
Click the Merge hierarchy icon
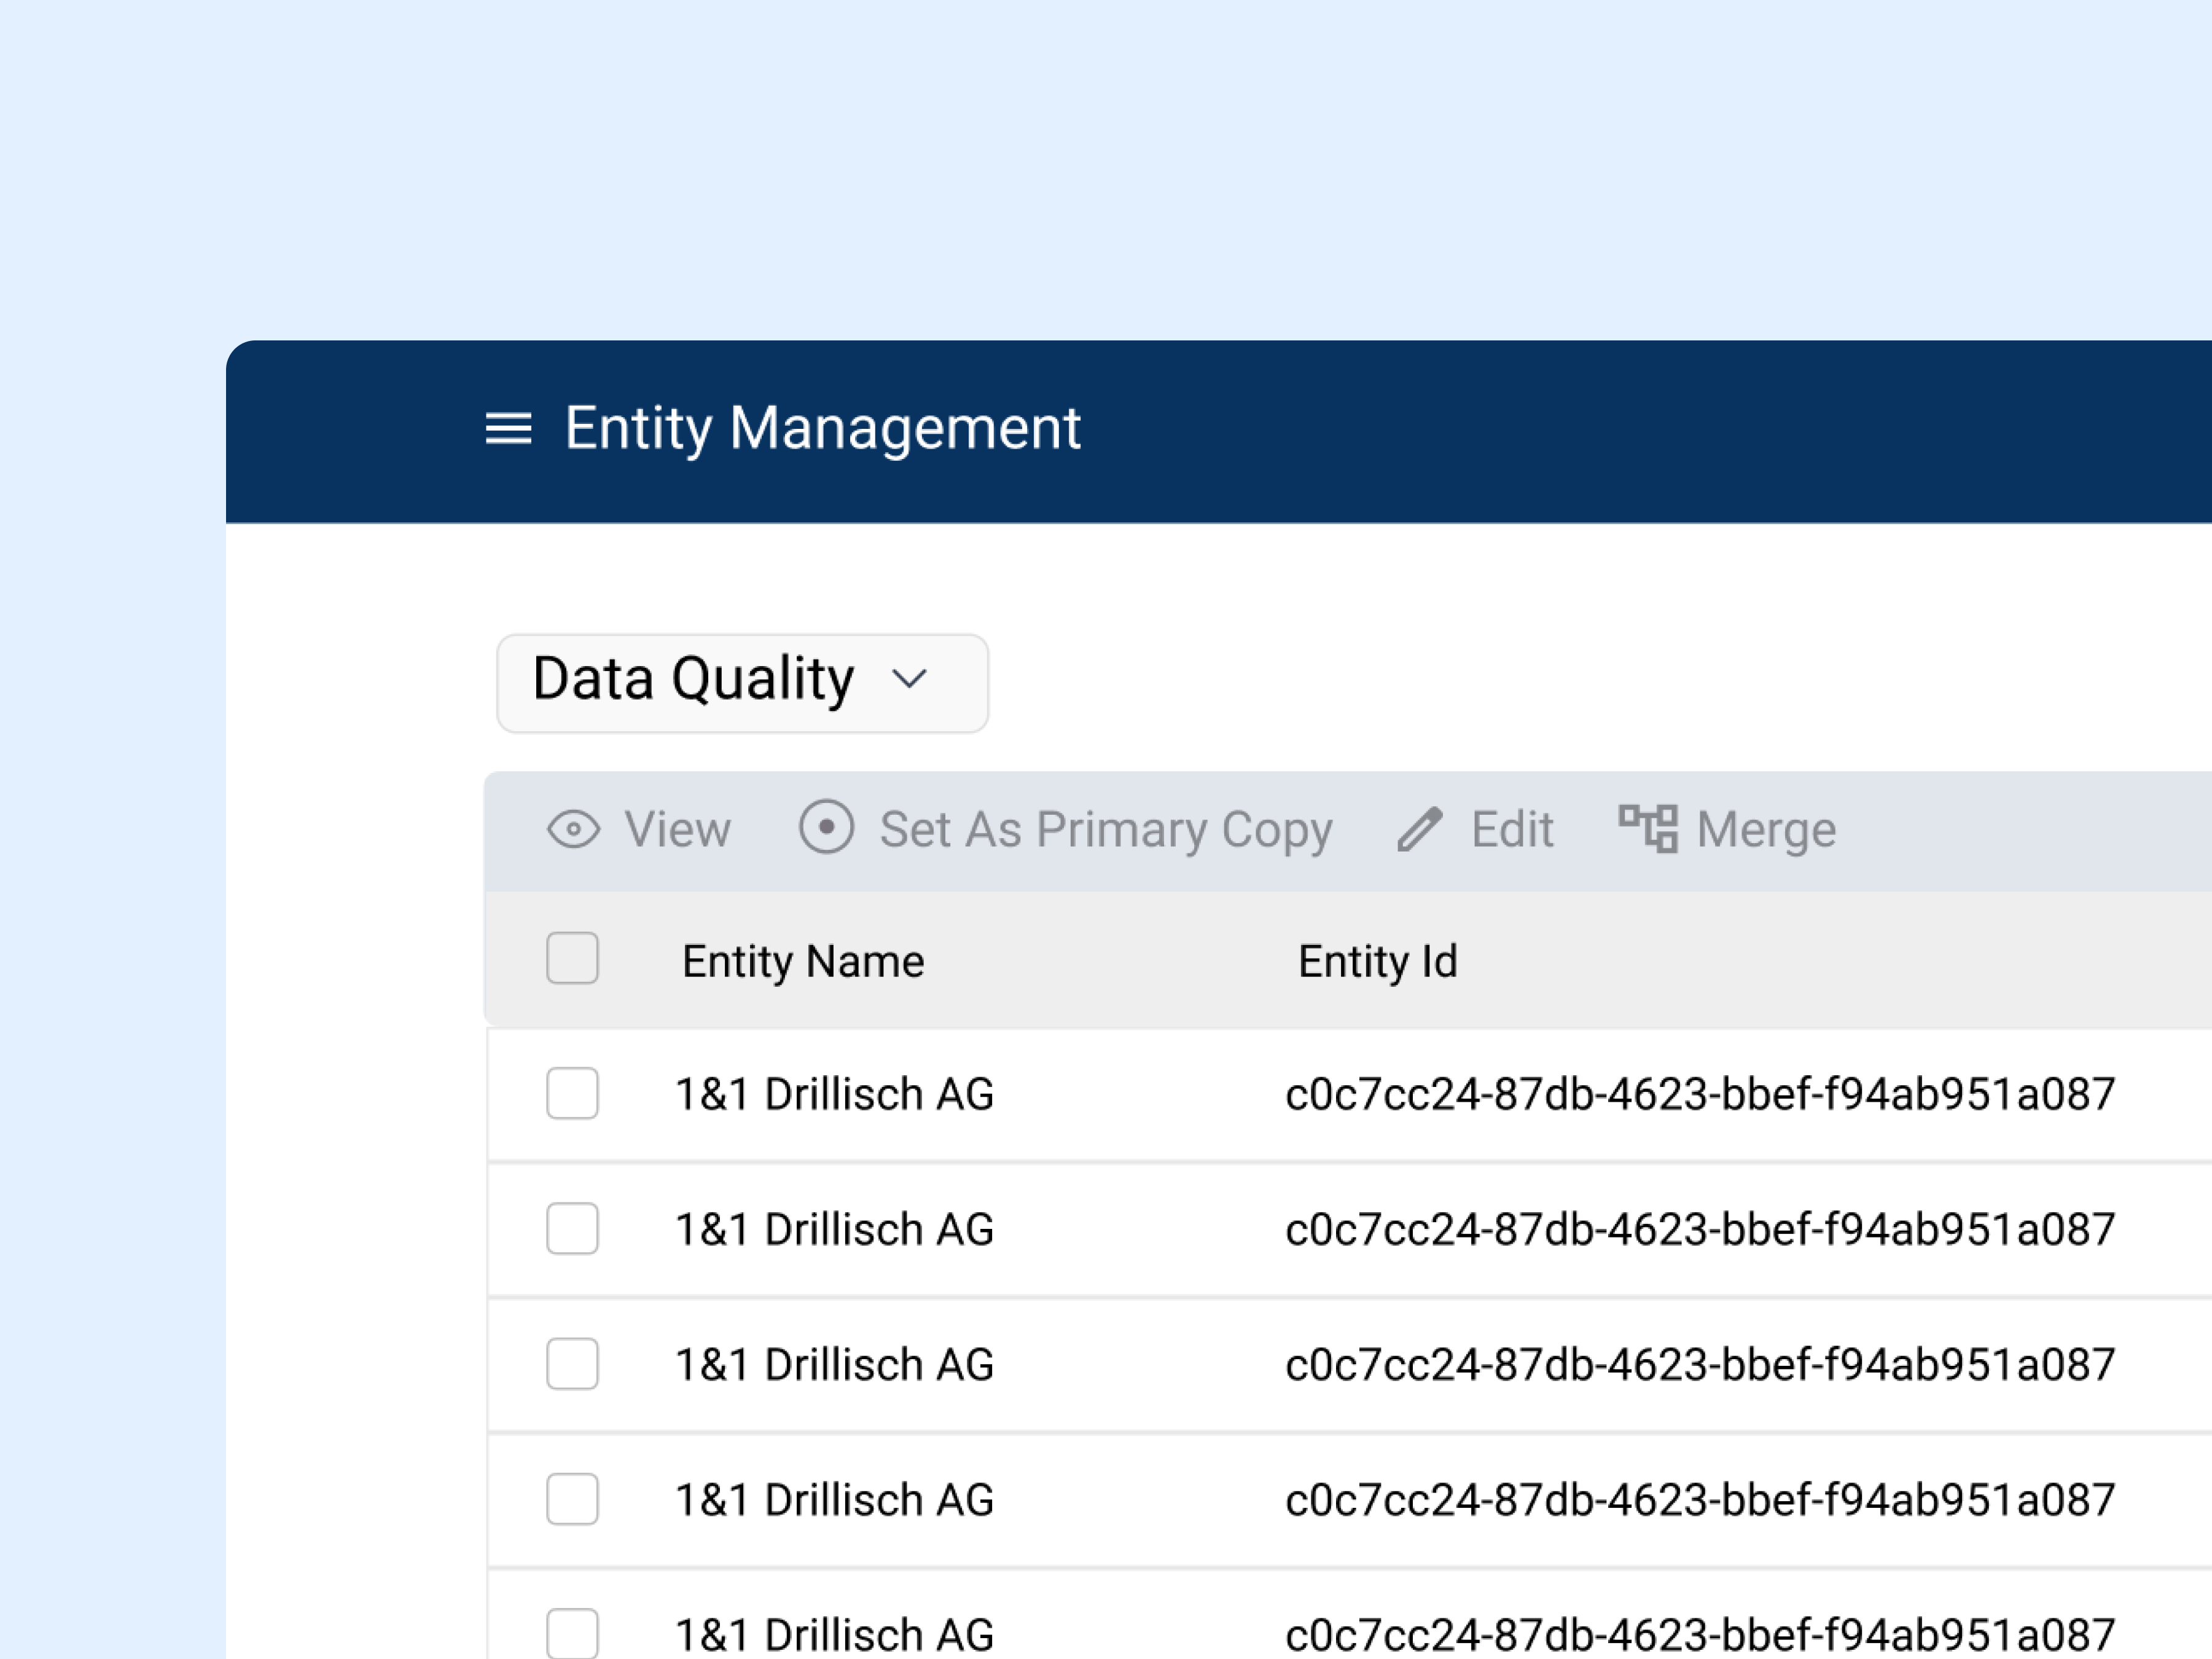tap(1647, 829)
